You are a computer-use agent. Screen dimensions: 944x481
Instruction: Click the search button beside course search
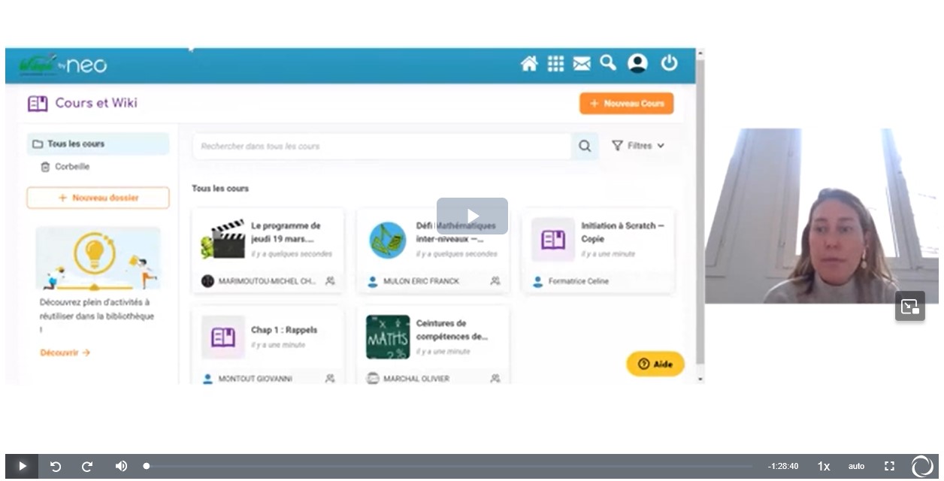(x=584, y=146)
